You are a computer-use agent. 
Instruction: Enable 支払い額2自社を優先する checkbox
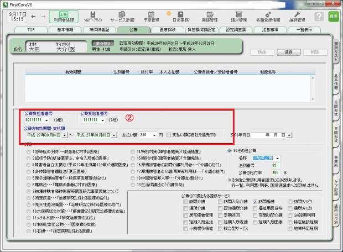(x=169, y=134)
